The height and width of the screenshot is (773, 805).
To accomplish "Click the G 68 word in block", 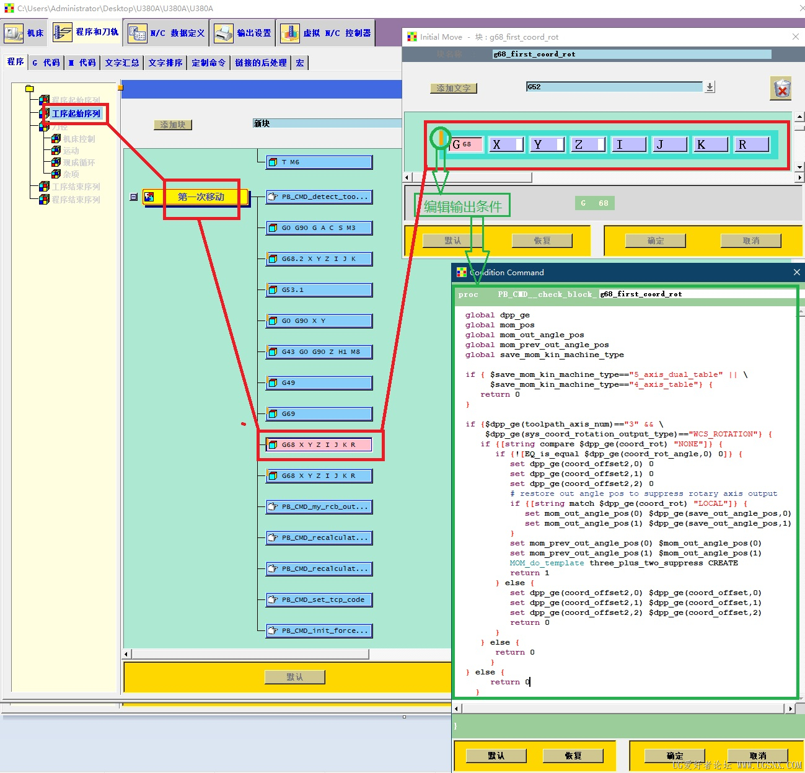I will [465, 144].
